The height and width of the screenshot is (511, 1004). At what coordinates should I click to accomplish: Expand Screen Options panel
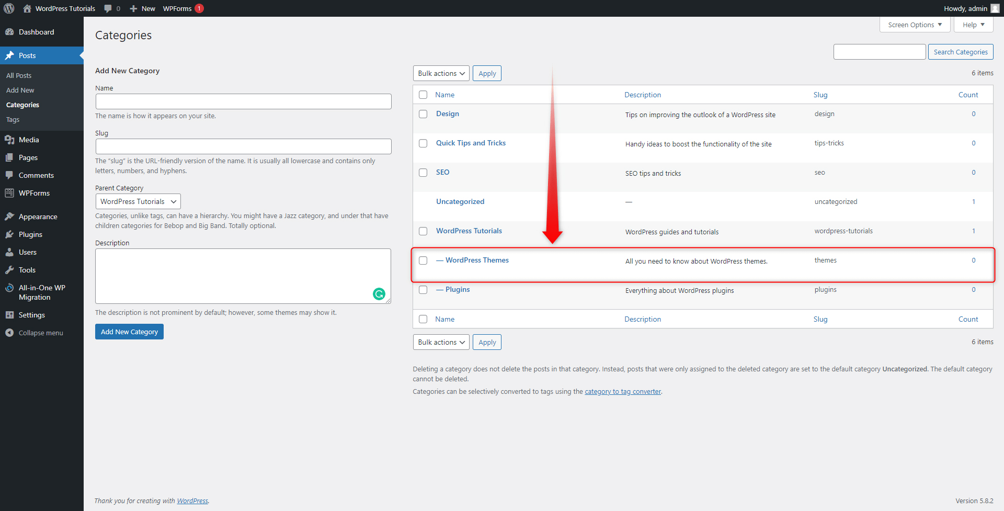(915, 25)
